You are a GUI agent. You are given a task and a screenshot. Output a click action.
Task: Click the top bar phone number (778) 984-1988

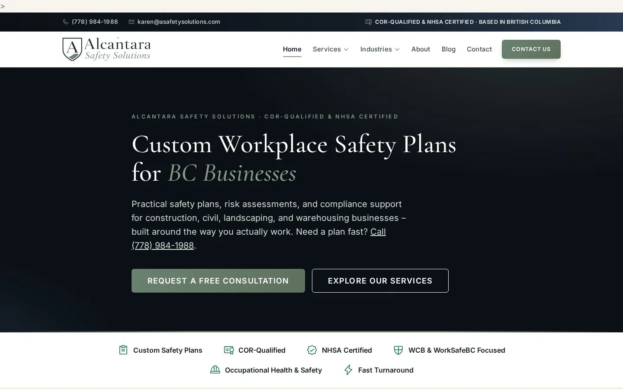pos(95,22)
